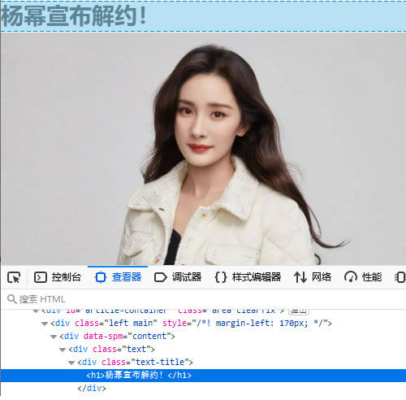Collapse the div class="text" node
Viewport: 406px width, 400px height.
coord(63,350)
